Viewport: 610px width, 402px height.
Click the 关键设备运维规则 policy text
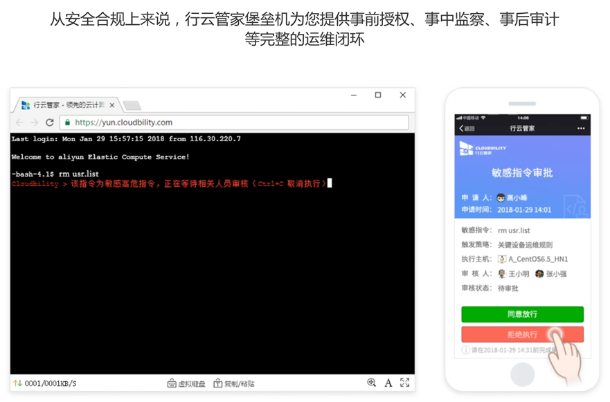(x=526, y=245)
